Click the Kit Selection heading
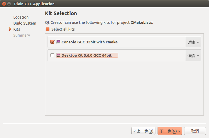 pyautogui.click(x=61, y=13)
